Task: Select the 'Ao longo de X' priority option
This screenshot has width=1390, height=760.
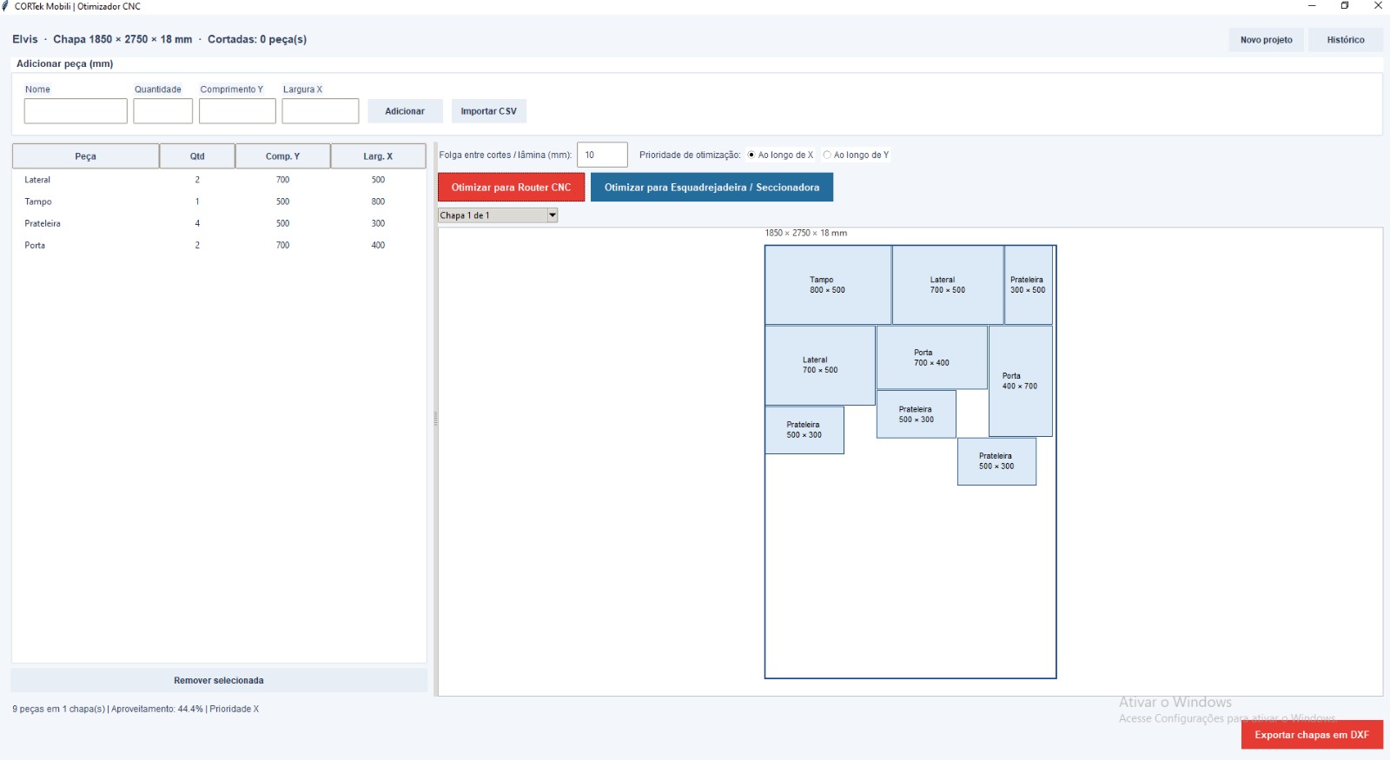Action: point(780,155)
